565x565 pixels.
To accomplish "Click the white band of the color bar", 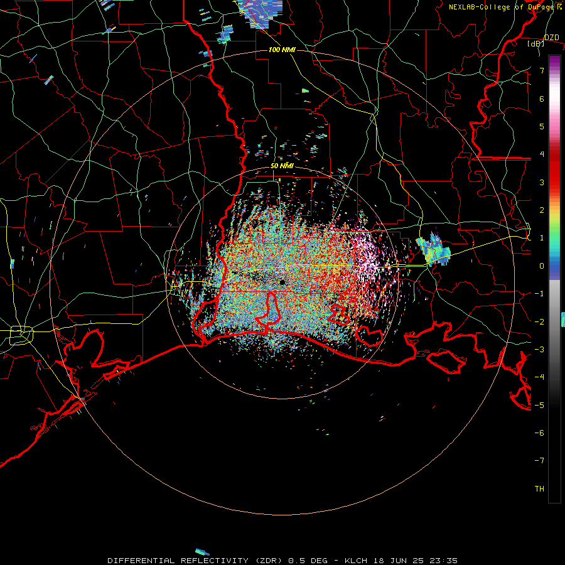I will coord(554,94).
